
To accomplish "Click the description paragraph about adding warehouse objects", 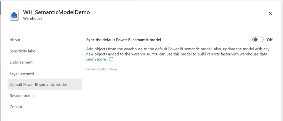I will 177,51.
